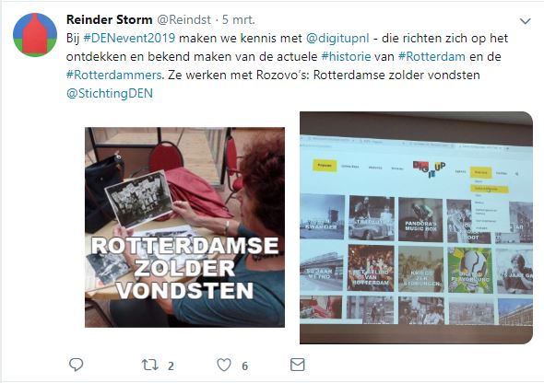This screenshot has height=383, width=544.
Task: Enlarge the DIG IT UP website screen photo
Action: (416, 227)
